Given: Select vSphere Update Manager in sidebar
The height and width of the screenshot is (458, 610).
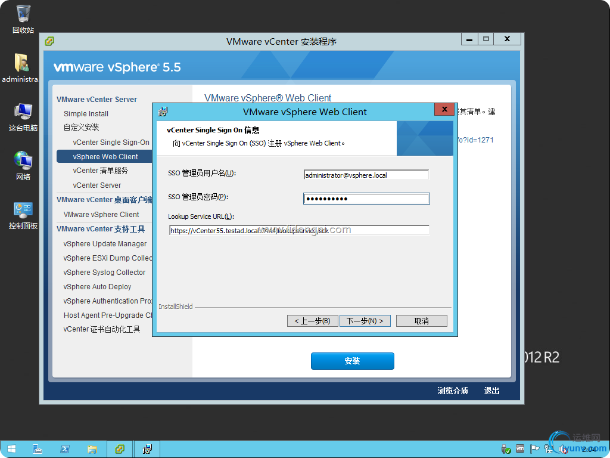Looking at the screenshot, I should 105,244.
